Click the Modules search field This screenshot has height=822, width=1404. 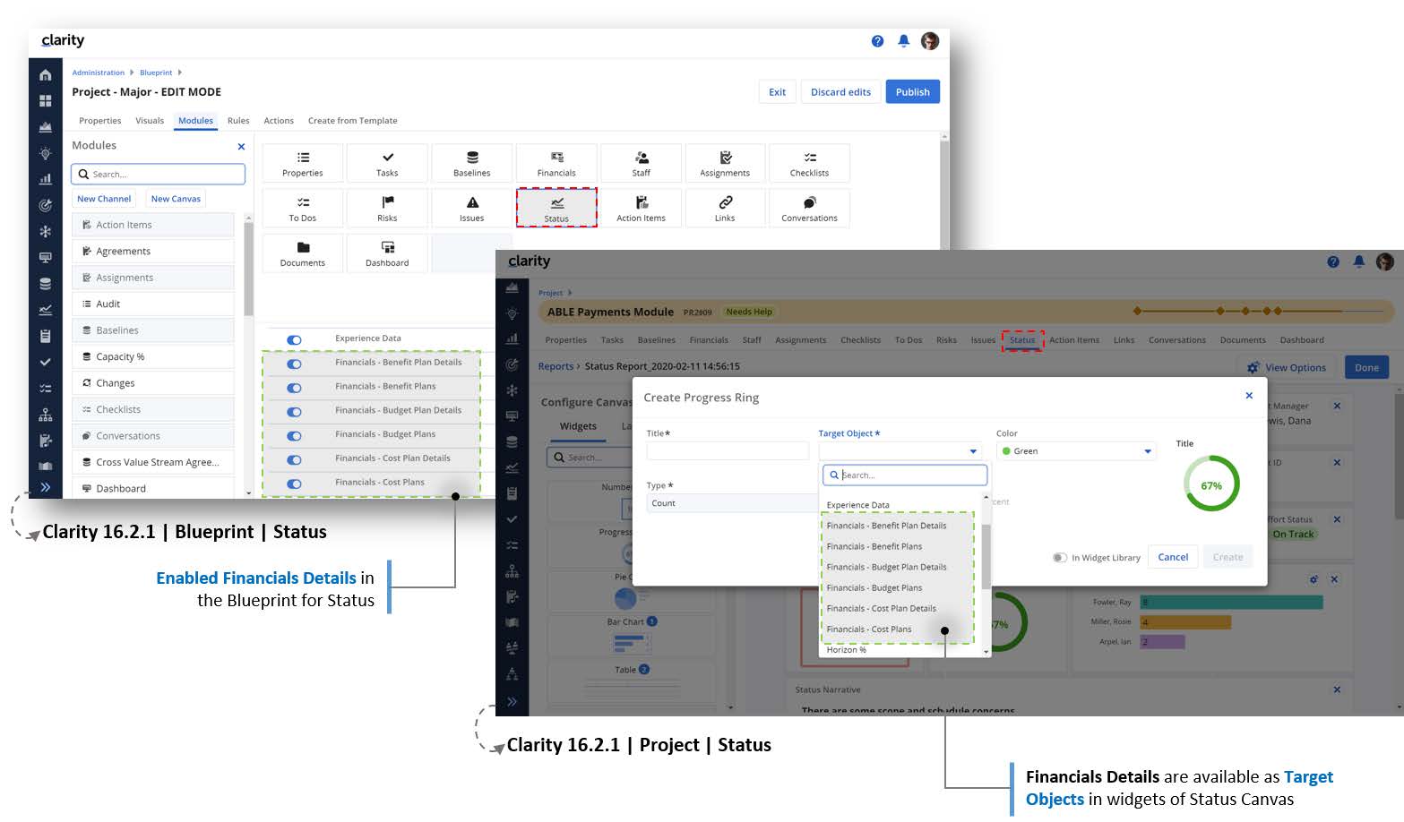click(159, 174)
